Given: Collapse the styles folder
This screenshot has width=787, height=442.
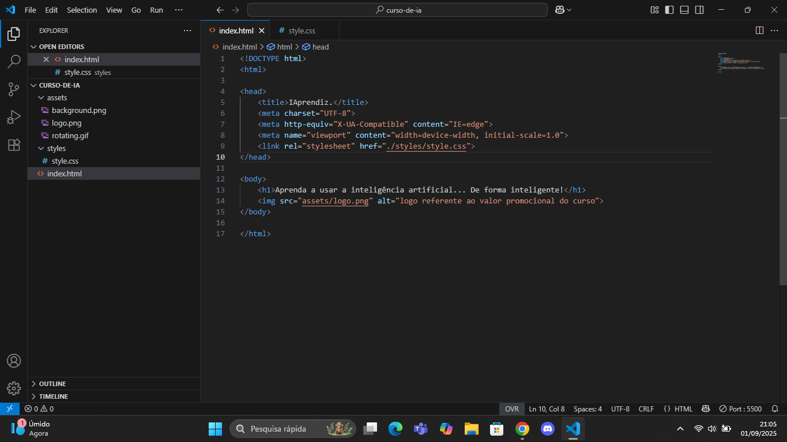Looking at the screenshot, I should pyautogui.click(x=41, y=149).
